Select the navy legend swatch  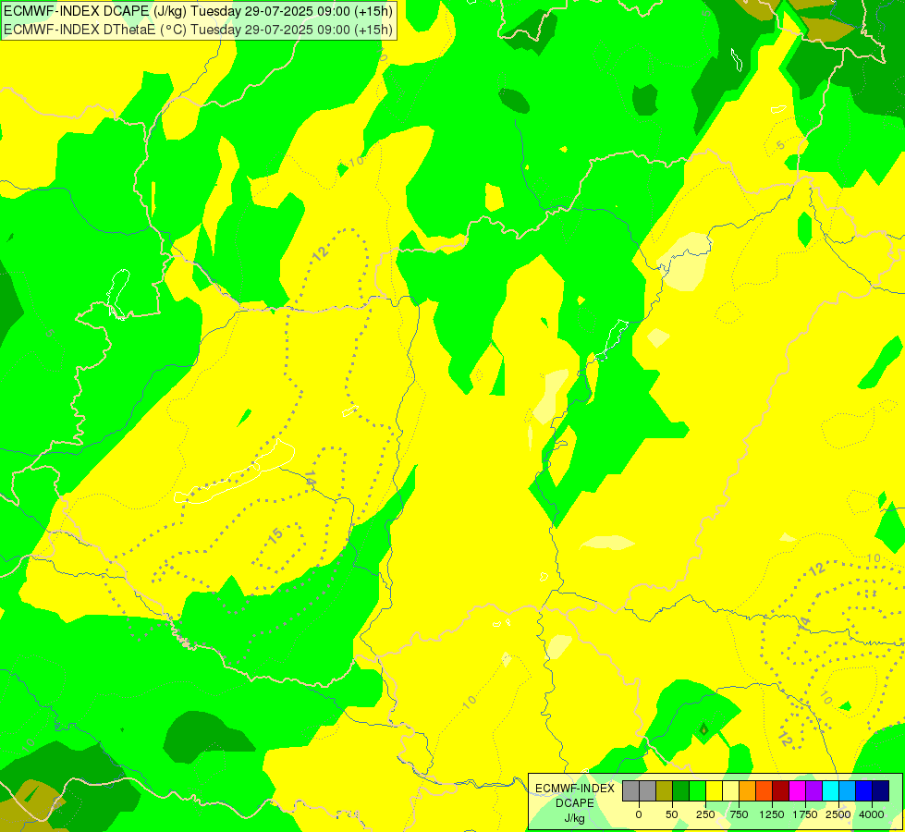pyautogui.click(x=881, y=790)
